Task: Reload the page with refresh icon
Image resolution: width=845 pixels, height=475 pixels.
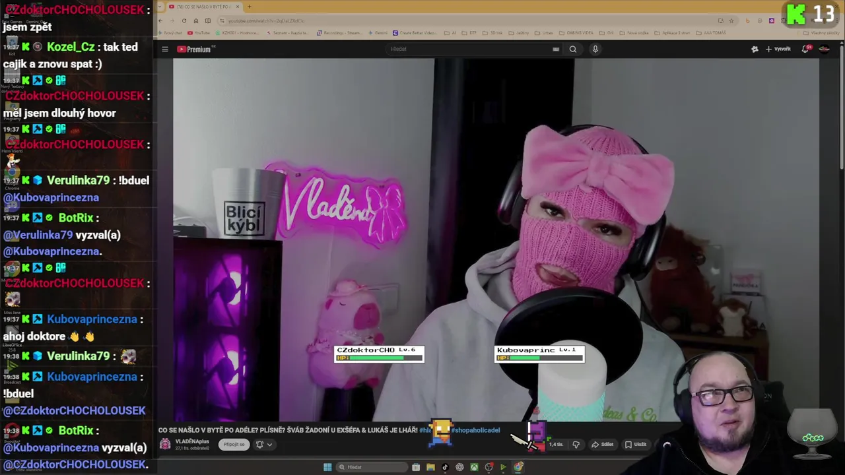Action: [x=184, y=20]
